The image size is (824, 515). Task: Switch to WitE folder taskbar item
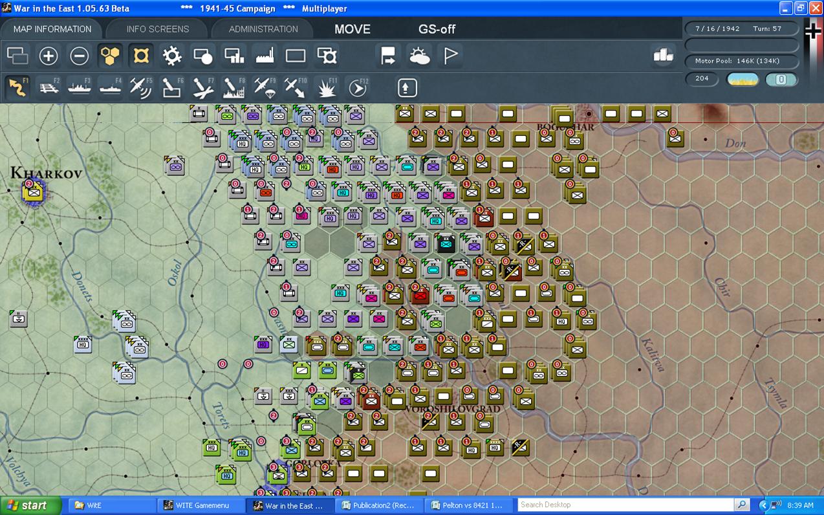click(x=111, y=505)
